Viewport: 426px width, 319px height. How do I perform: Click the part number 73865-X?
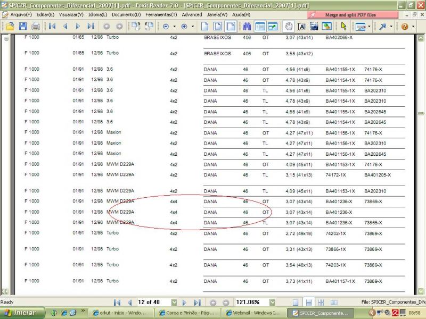click(373, 223)
